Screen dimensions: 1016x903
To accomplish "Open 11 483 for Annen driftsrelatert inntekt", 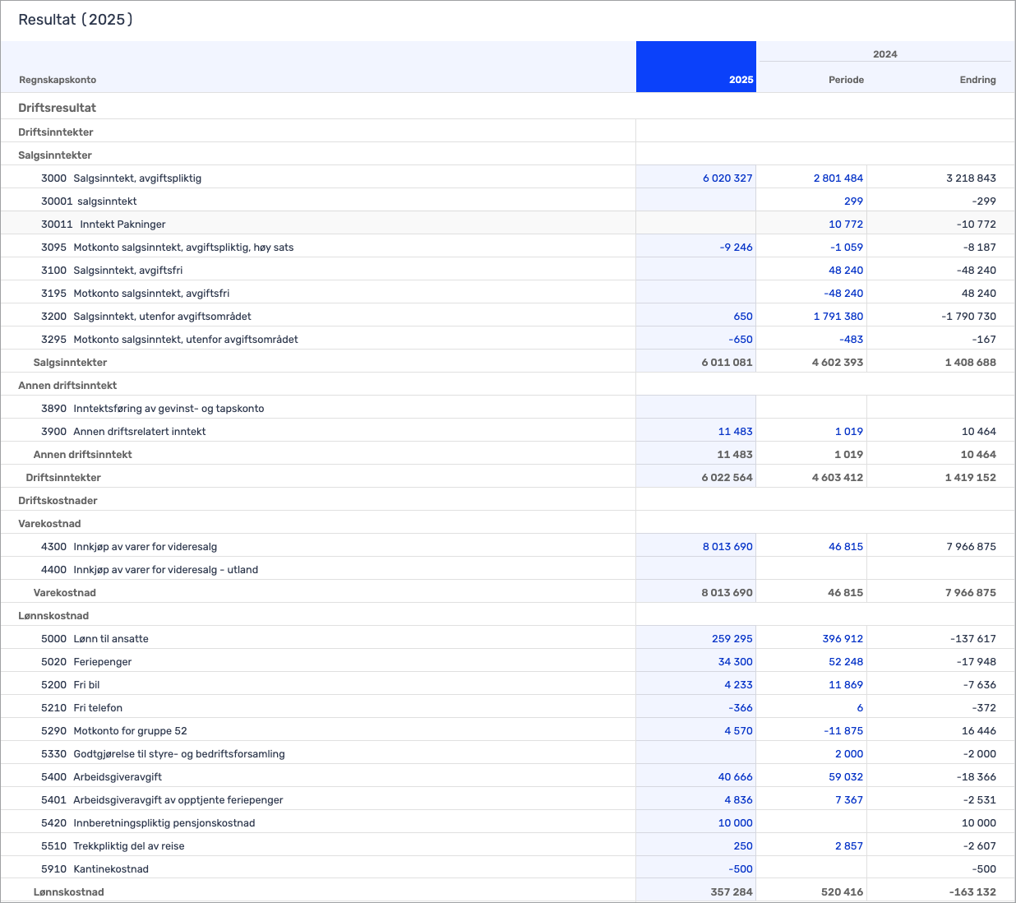I will [x=735, y=432].
